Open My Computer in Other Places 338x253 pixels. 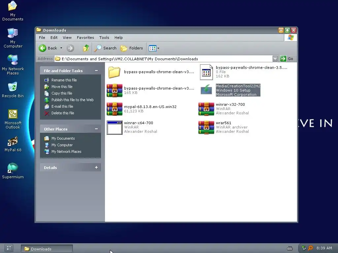[62, 145]
